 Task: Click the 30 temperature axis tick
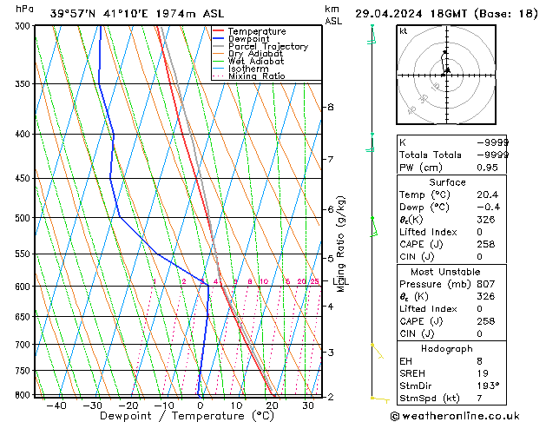[x=308, y=406]
